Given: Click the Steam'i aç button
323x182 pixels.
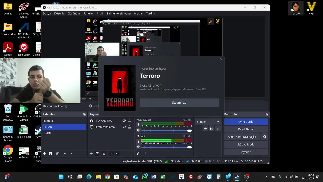Looking at the screenshot, I should (x=179, y=103).
